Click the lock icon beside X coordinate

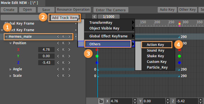pos(101,101)
